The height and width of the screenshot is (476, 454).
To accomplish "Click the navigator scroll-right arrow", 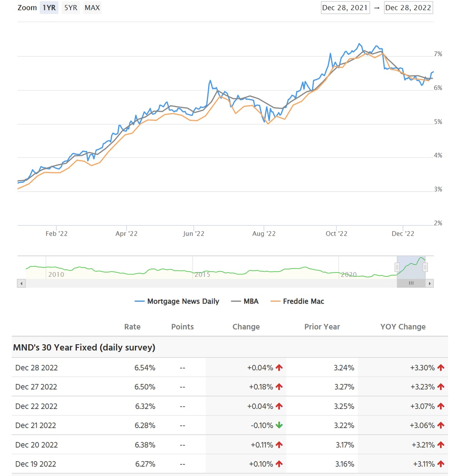I will (429, 283).
